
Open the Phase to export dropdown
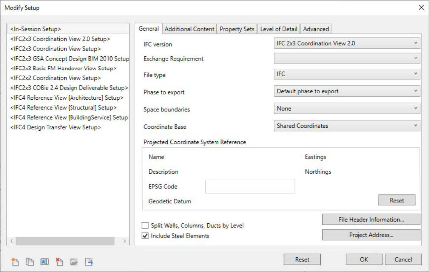(347, 91)
